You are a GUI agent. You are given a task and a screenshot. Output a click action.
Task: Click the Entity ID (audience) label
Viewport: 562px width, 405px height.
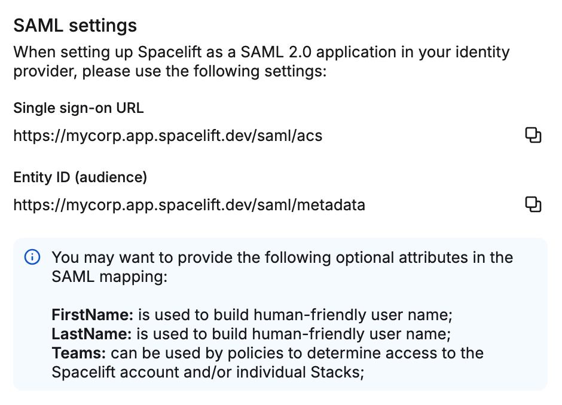tap(80, 177)
